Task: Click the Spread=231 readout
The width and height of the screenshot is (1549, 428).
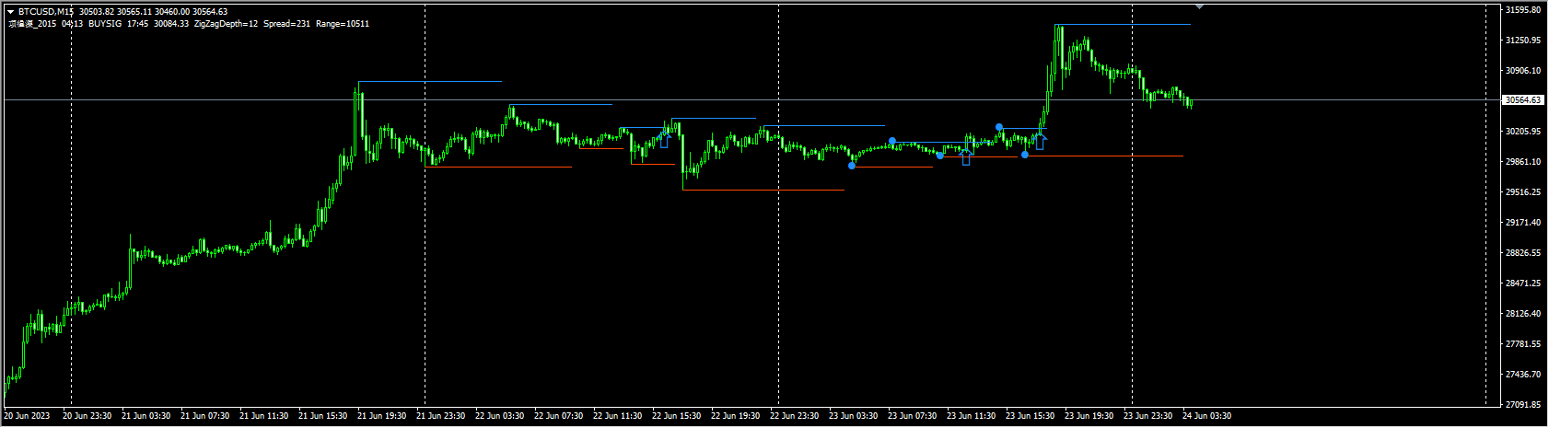Action: 286,24
